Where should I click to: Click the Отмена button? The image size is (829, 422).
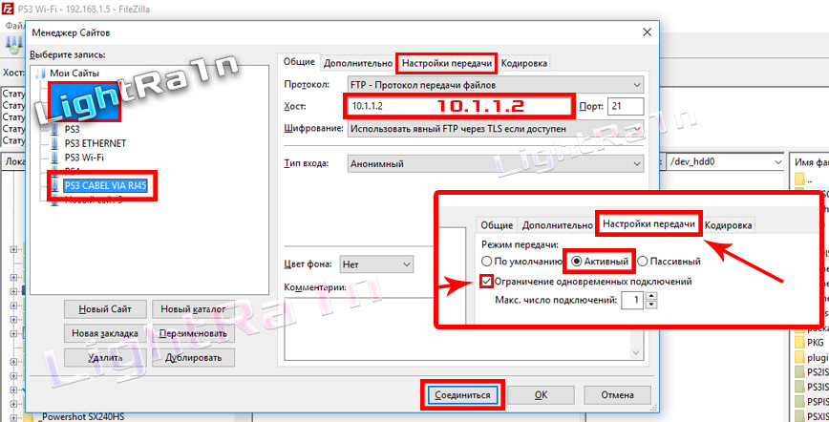point(617,395)
